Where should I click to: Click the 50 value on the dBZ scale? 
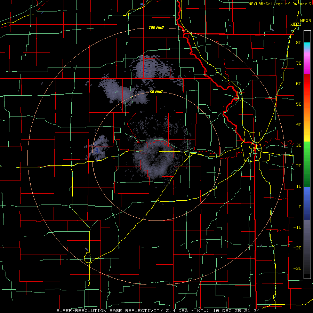click(299, 104)
